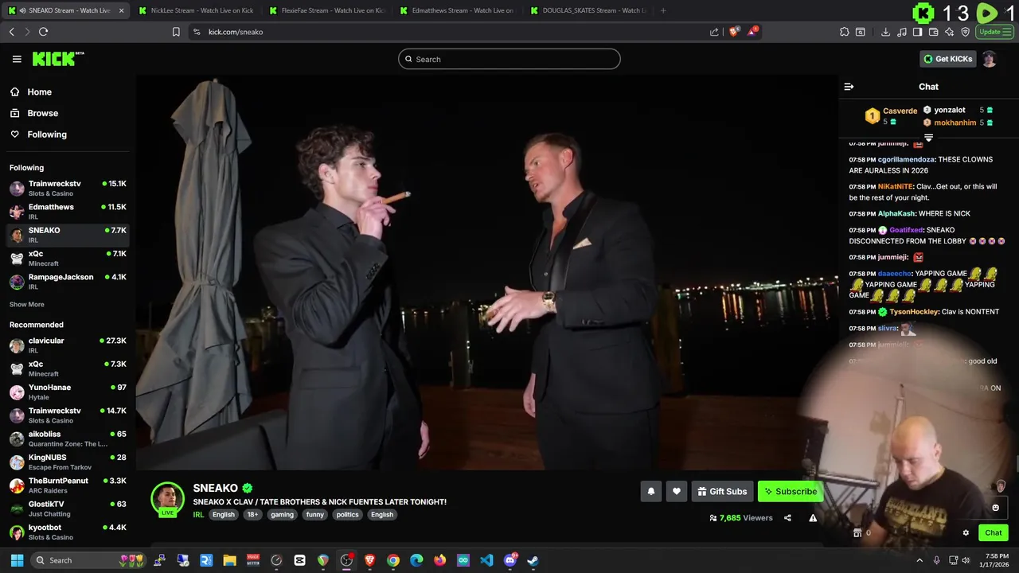
Task: Toggle the browser sidebar panel
Action: click(x=917, y=32)
